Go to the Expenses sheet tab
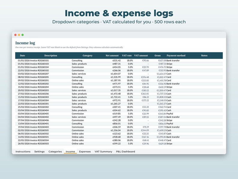The image size is (238, 179). tap(85, 151)
